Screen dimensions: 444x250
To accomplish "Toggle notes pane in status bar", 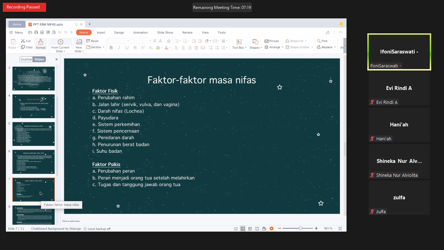I will coord(236,228).
